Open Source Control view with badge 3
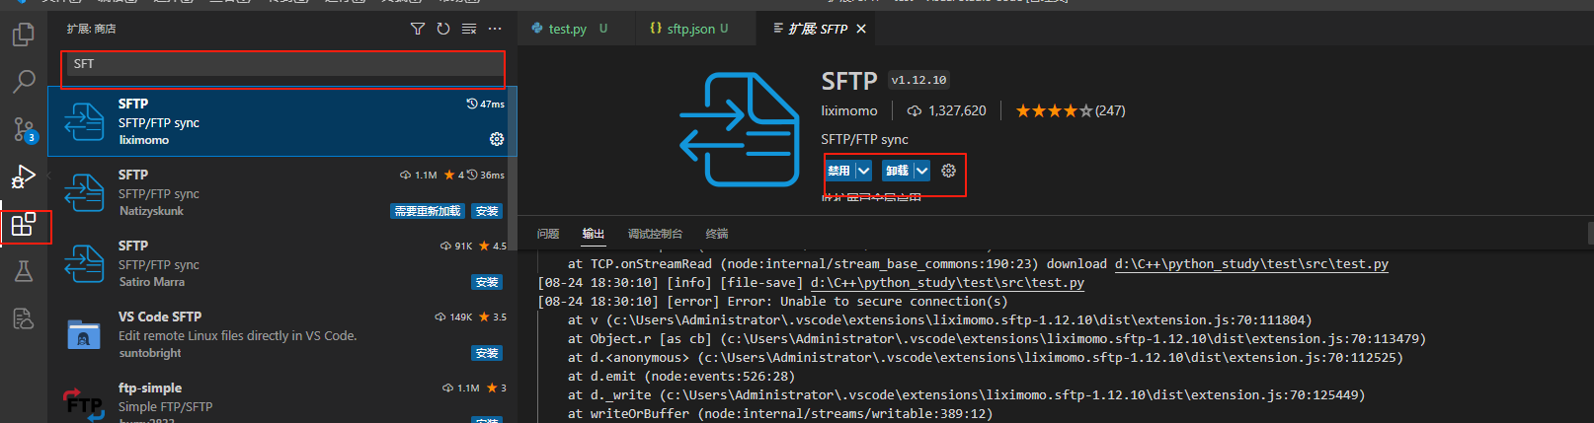Image resolution: width=1594 pixels, height=423 pixels. [x=24, y=129]
